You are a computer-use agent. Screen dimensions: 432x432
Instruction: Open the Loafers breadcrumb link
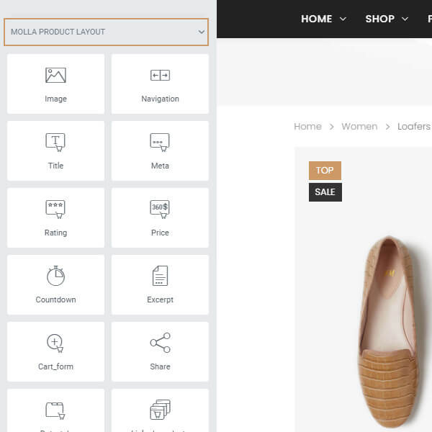point(414,126)
